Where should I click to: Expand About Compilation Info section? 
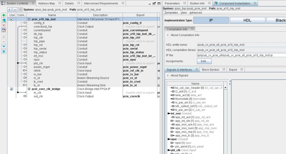coord(168,35)
